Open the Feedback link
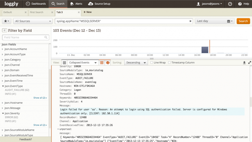 [26, 139]
